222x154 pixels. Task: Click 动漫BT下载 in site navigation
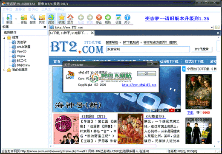coord(169,62)
